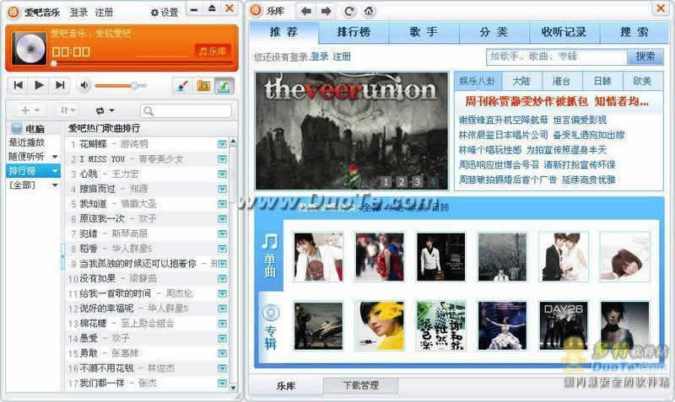The width and height of the screenshot is (675, 402).
Task: Collapse sidebar using the splitter handle
Action: [x=62, y=256]
